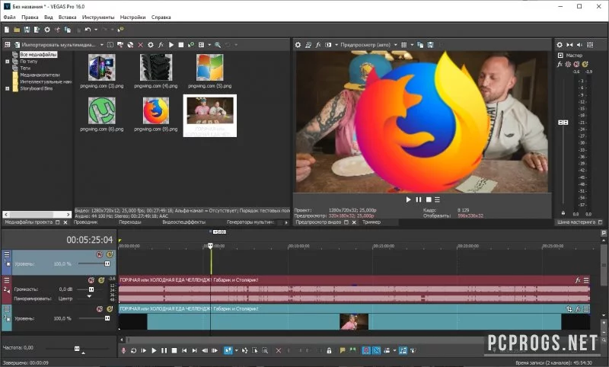This screenshot has width=609, height=367.
Task: Copy preview snapshot to clipboard
Action: pyautogui.click(x=420, y=45)
